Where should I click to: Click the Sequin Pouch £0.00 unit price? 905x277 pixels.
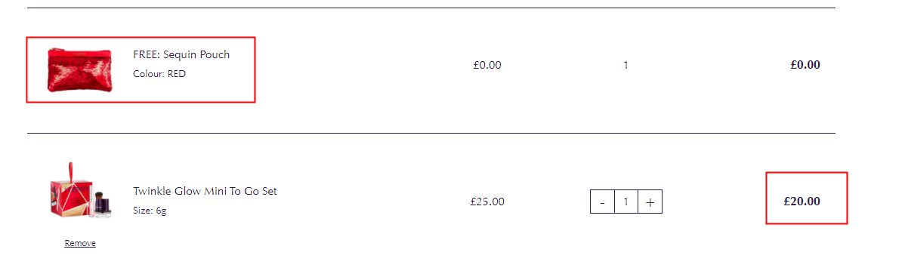(487, 65)
